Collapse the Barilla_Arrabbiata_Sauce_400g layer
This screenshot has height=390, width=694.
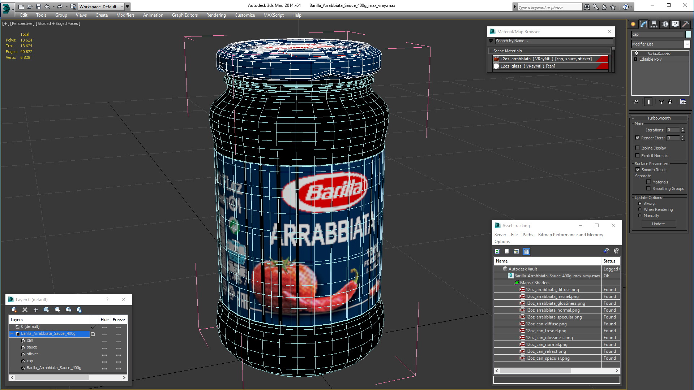12,334
